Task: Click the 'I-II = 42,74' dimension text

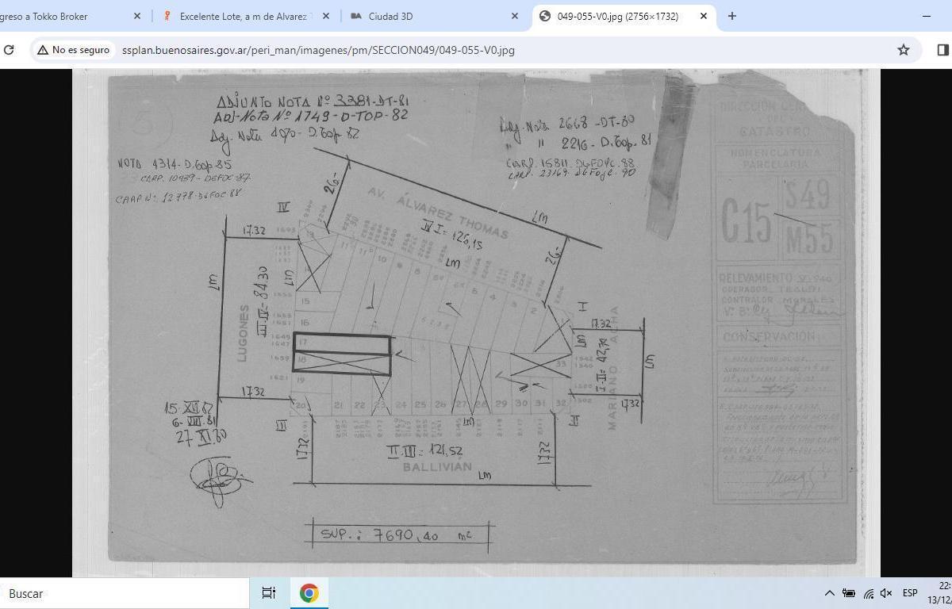Action: [x=601, y=365]
